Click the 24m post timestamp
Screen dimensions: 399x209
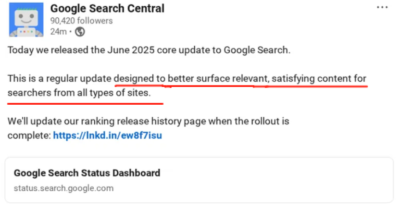(58, 32)
